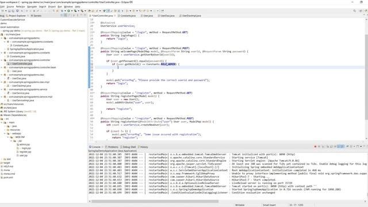Click the Open Perspective icon
Image resolution: width=368 pixels, height=207 pixels.
[x=361, y=11]
